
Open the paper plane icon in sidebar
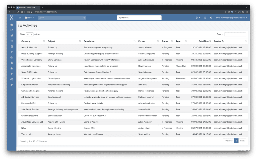coord(12,35)
